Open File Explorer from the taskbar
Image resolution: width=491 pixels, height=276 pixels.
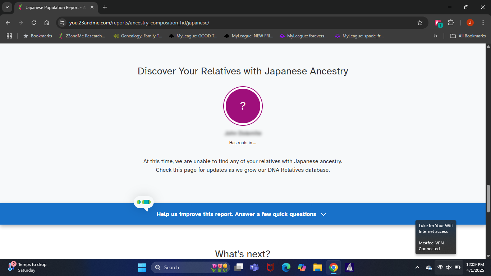317,267
